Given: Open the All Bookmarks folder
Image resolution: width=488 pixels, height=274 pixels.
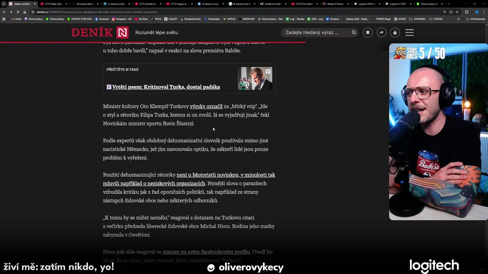Looking at the screenshot, I should tap(475, 19).
